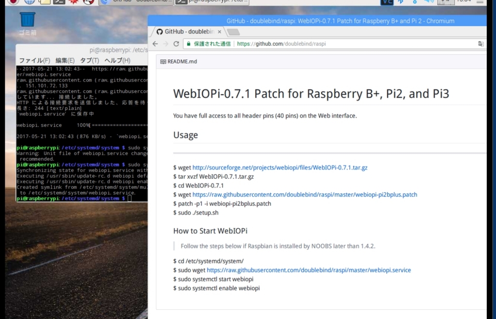Click the README.md file label
Image resolution: width=496 pixels, height=319 pixels.
pyautogui.click(x=182, y=61)
